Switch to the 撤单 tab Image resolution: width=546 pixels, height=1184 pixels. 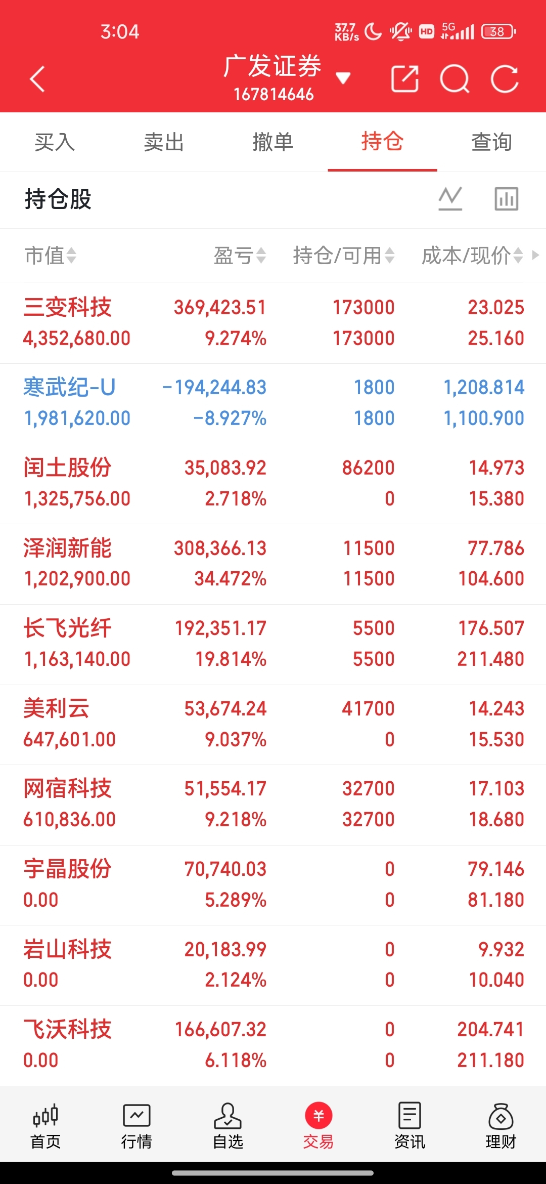coord(273,142)
